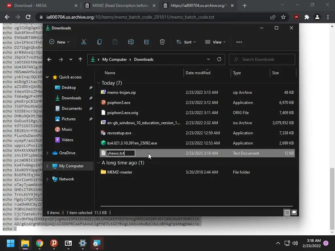The image size is (335, 251).
Task: Open Chrome share page icon
Action: click(x=273, y=17)
